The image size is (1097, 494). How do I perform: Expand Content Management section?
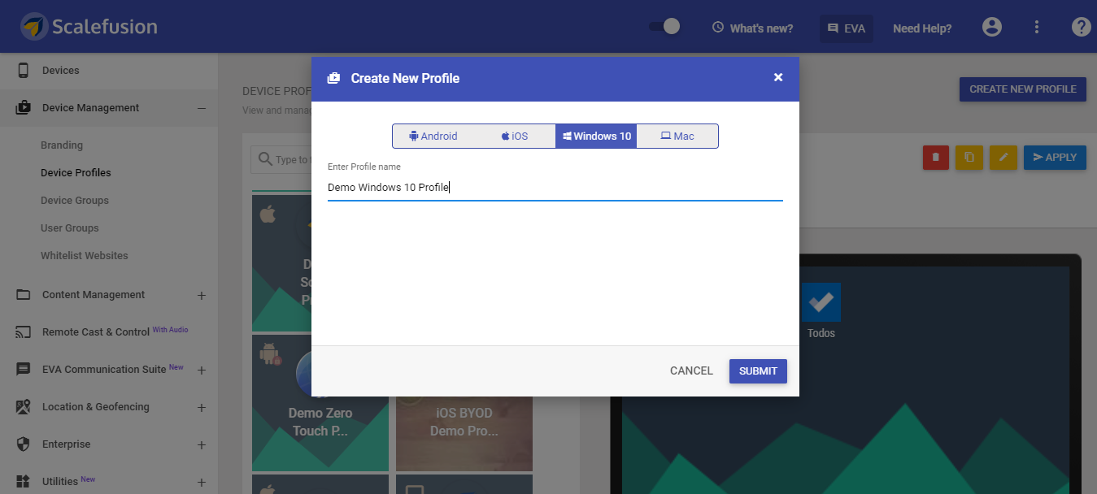202,295
